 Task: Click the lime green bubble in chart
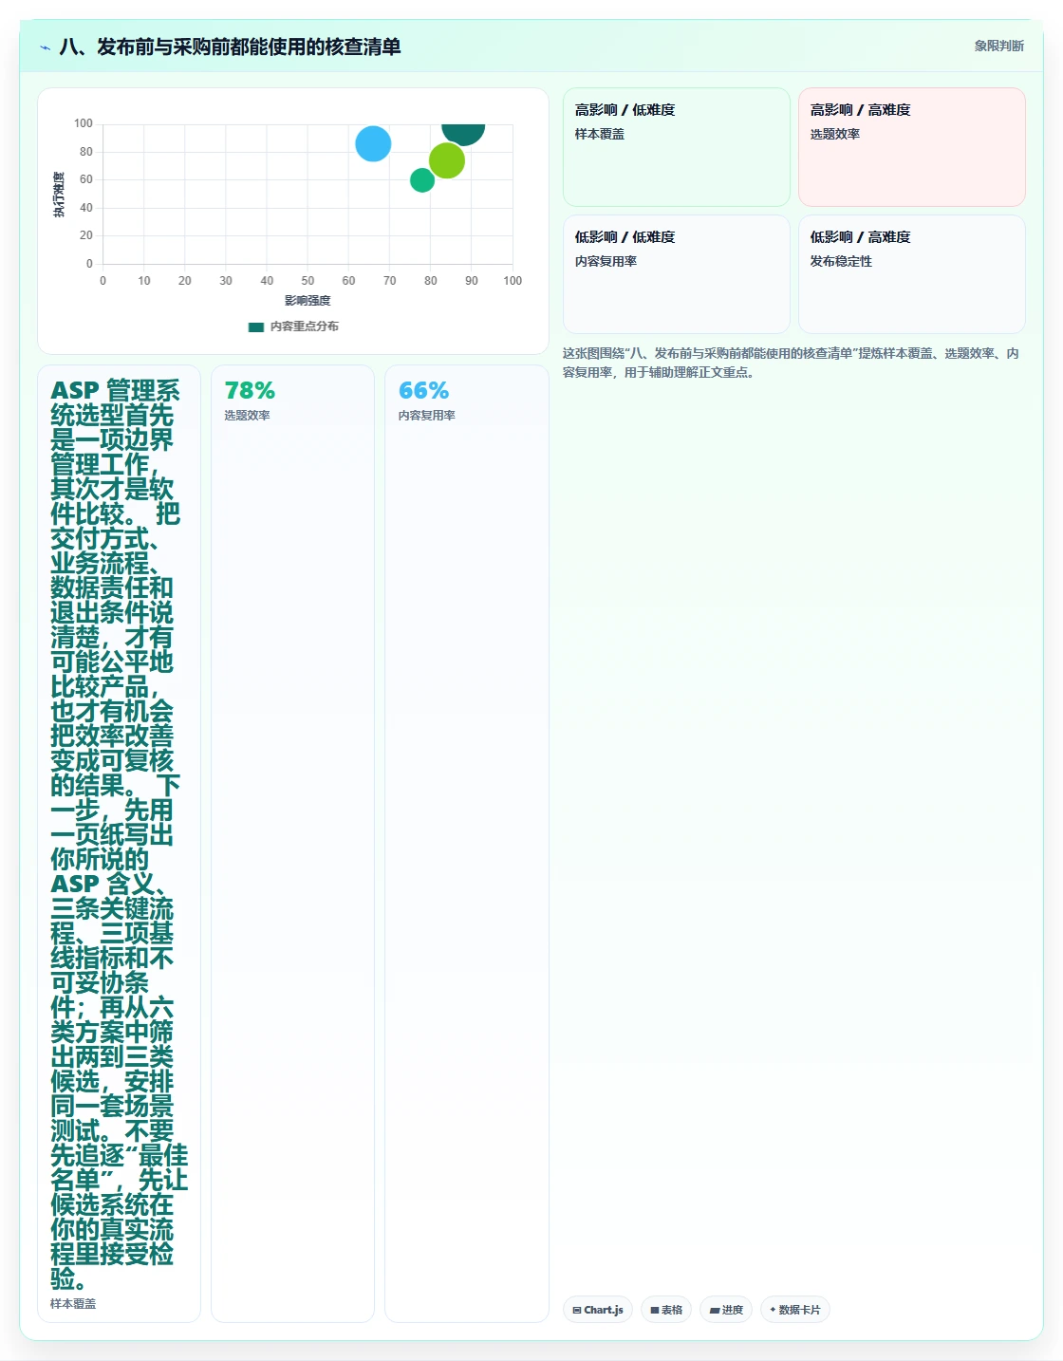tap(446, 160)
